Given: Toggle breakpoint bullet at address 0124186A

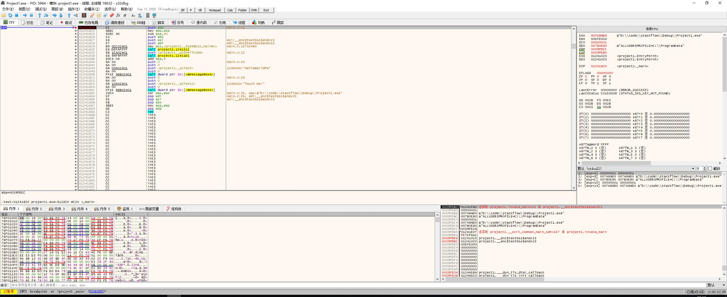Looking at the screenshot, I should click(x=76, y=112).
